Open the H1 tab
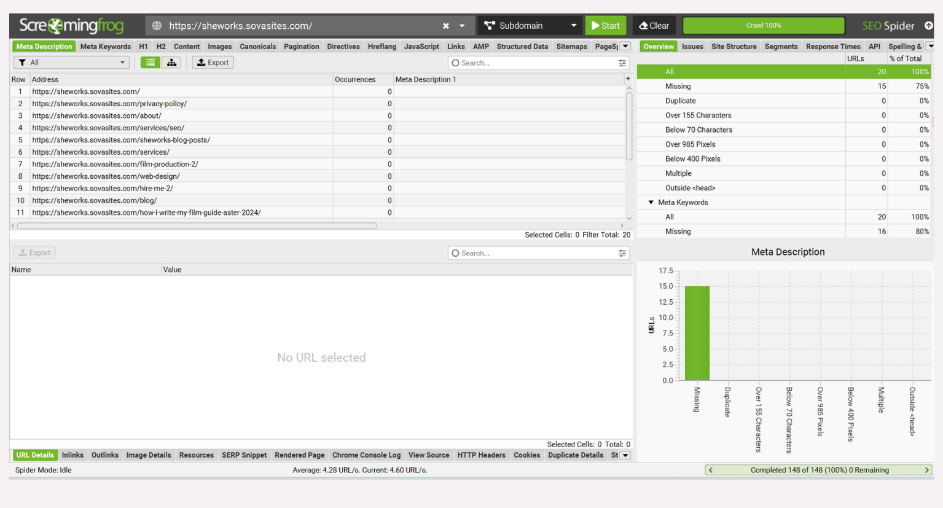943x508 pixels. [143, 47]
